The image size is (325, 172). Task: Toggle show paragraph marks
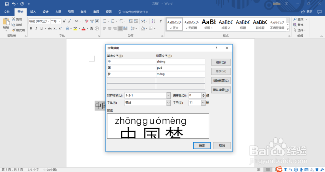point(161,21)
